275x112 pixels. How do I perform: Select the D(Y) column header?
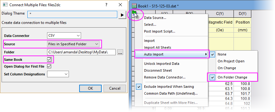pos(243,14)
